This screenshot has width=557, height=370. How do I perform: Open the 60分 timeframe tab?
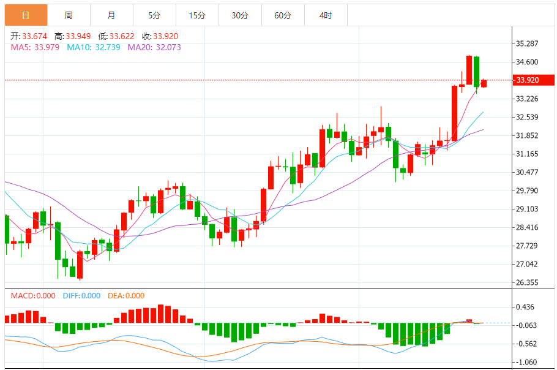click(283, 15)
